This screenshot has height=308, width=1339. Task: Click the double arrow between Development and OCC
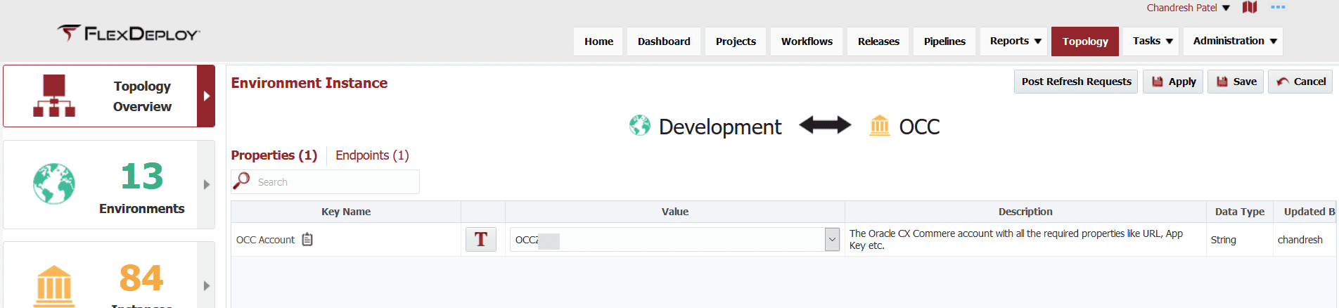pyautogui.click(x=825, y=125)
